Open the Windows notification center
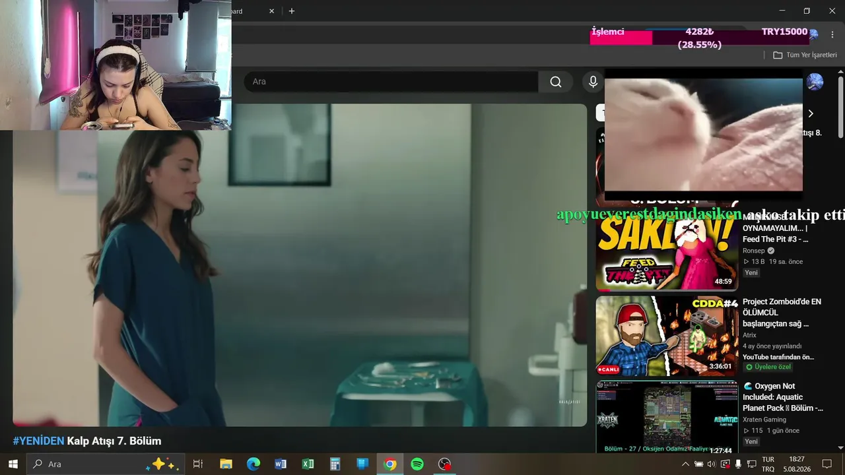Image resolution: width=845 pixels, height=475 pixels. [827, 464]
